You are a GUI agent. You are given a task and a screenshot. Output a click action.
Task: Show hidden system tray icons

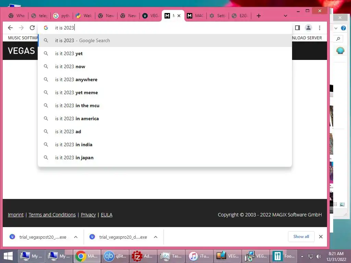click(302, 256)
